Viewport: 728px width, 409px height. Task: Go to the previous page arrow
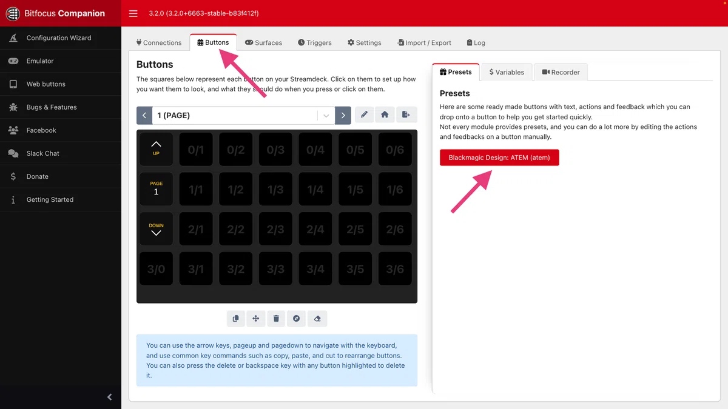pos(144,115)
